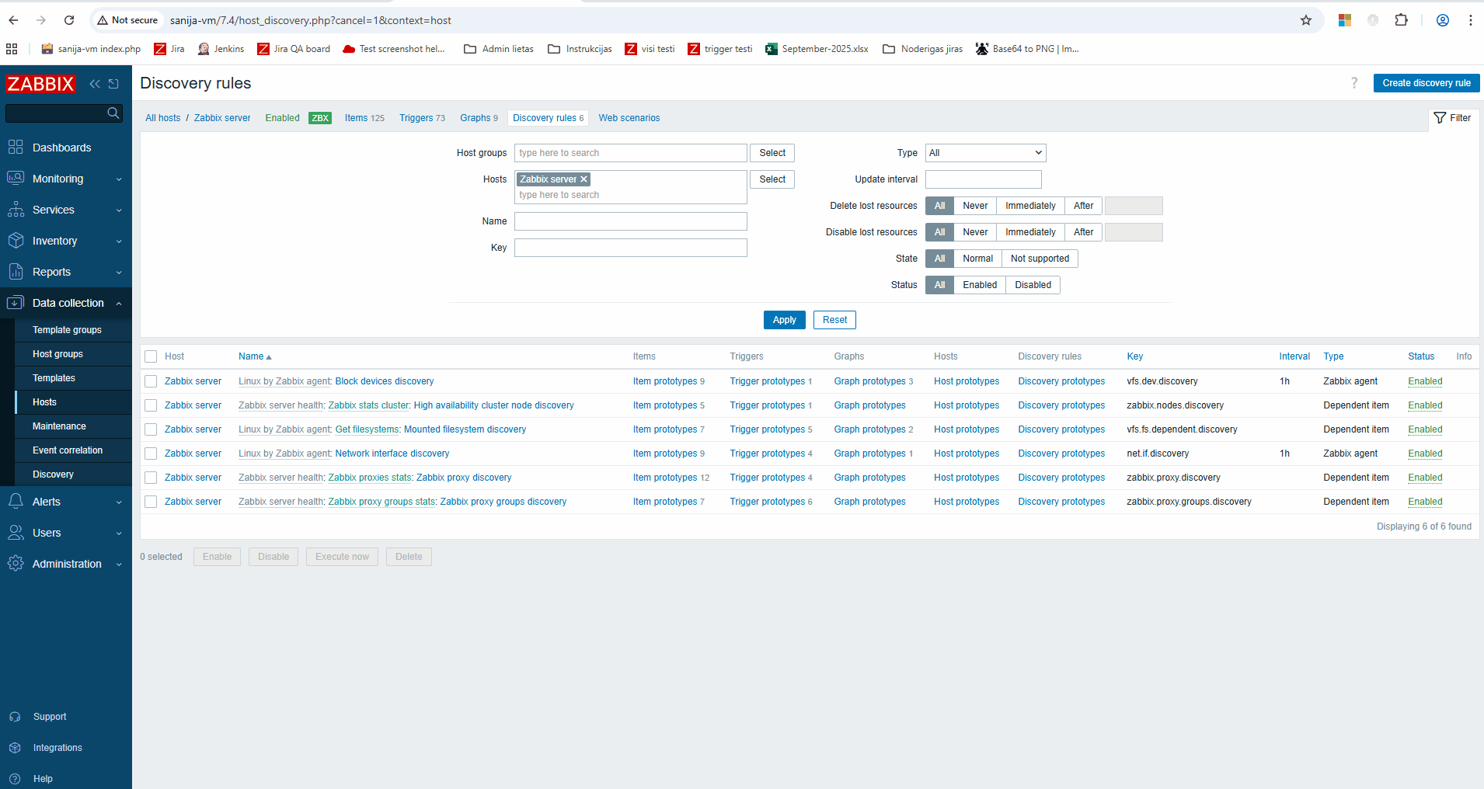Open the Dashboards section

[61, 148]
